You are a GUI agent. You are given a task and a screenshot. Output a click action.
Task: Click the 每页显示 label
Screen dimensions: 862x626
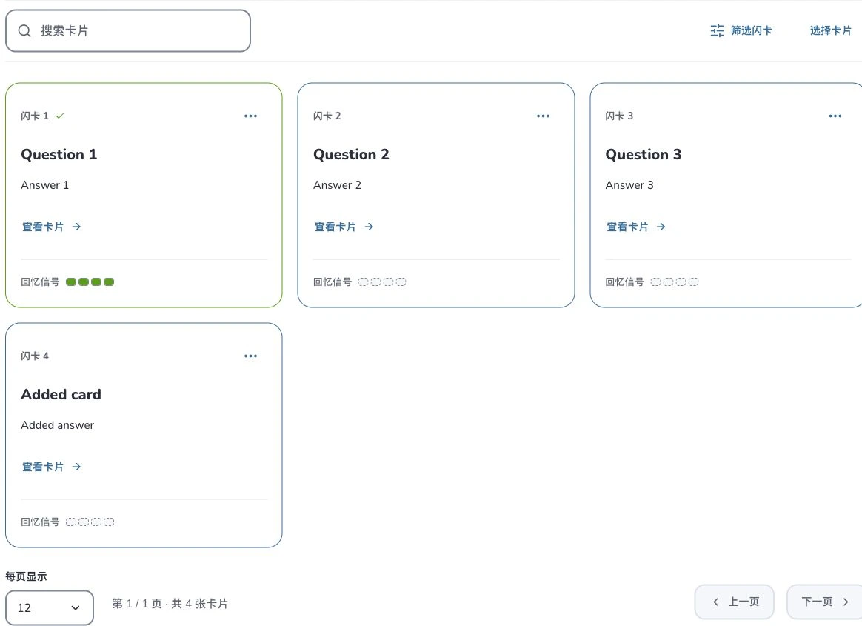pyautogui.click(x=27, y=576)
